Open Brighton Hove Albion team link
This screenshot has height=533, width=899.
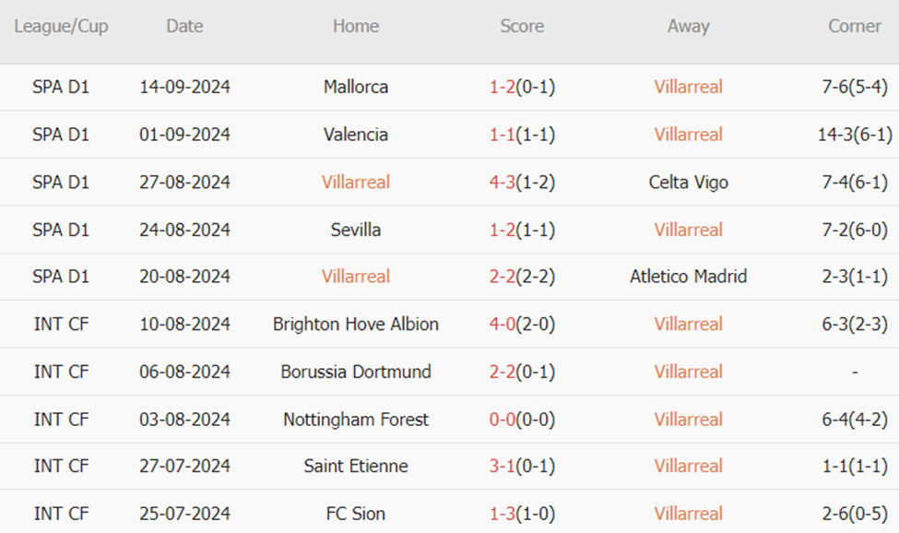[356, 325]
